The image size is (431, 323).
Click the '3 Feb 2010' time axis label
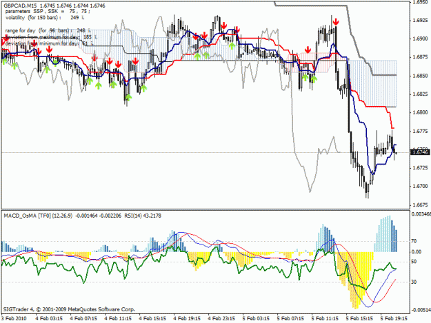coord(14,318)
